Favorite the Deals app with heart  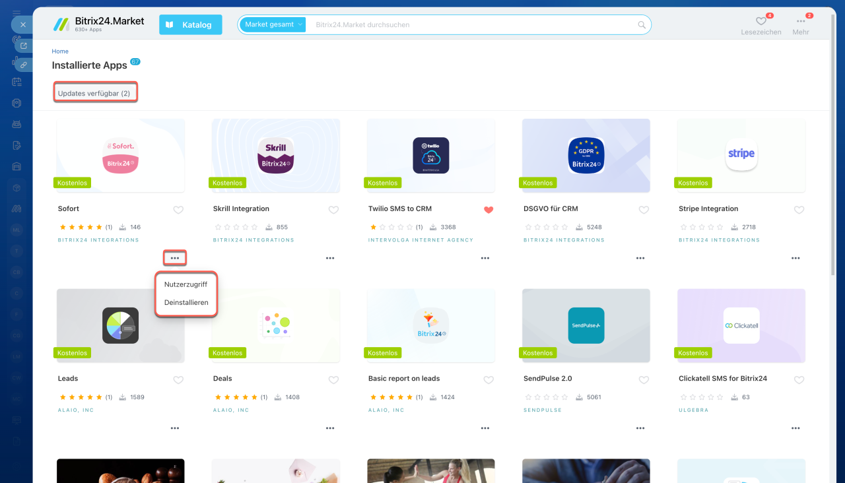coord(333,380)
